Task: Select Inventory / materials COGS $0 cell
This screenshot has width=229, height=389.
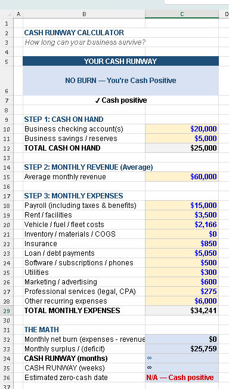Action: pyautogui.click(x=182, y=234)
